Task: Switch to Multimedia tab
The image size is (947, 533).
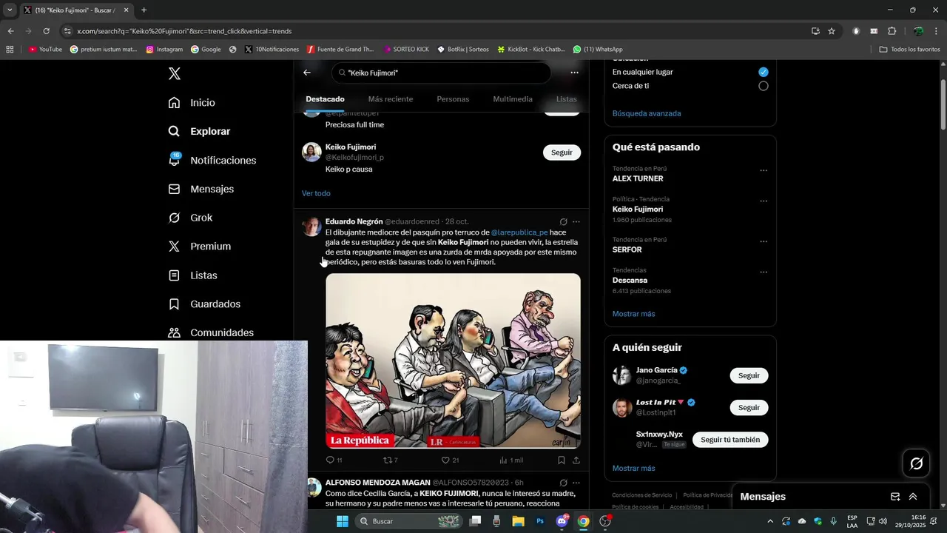Action: click(513, 99)
